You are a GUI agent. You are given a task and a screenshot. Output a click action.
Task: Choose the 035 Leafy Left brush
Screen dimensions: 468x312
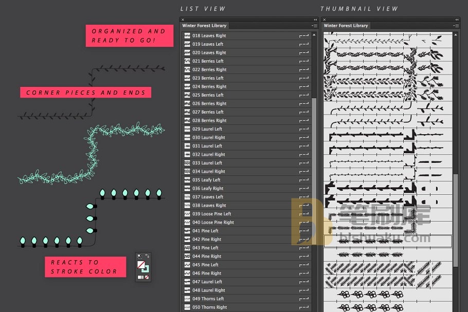pyautogui.click(x=246, y=180)
